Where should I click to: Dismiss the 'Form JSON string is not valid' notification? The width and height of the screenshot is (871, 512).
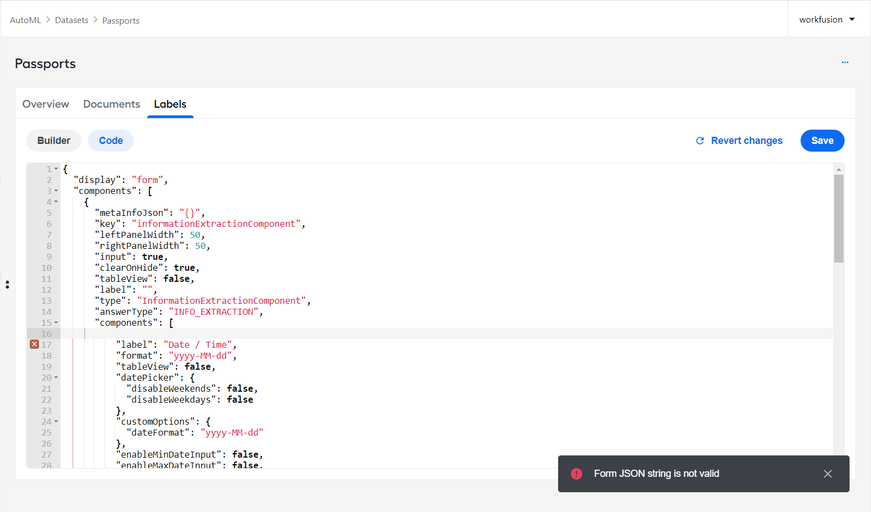(x=828, y=474)
